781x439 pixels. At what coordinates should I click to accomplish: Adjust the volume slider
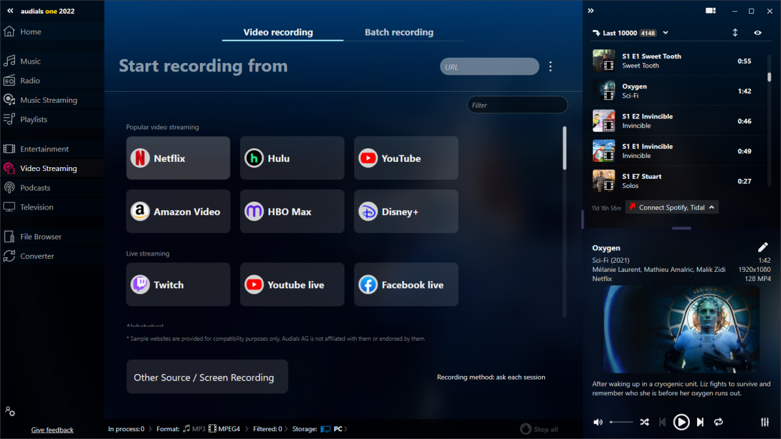[622, 422]
